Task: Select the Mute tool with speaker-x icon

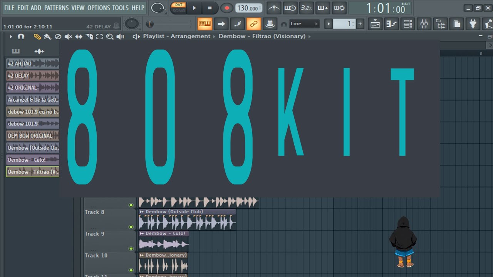Action: (68, 37)
